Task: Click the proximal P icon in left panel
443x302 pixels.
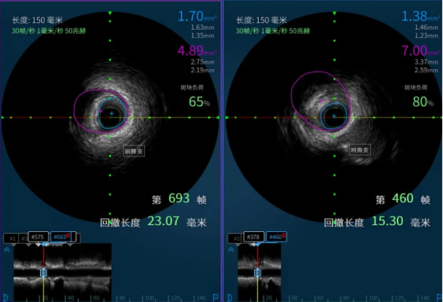Action: coord(216,298)
